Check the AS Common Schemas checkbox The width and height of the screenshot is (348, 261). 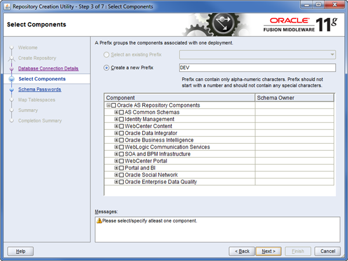pyautogui.click(x=121, y=113)
